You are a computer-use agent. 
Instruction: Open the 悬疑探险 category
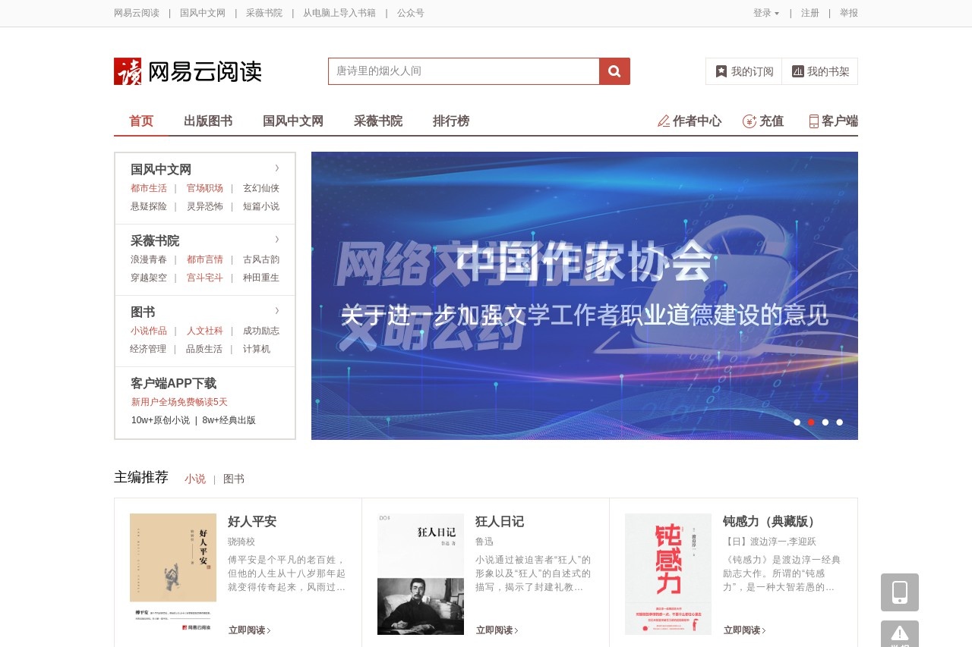[149, 206]
